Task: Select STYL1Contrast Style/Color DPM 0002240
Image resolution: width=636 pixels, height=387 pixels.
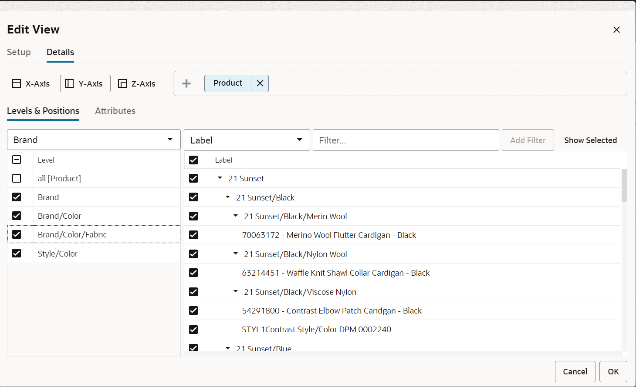Action: pos(317,330)
